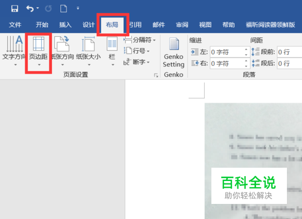The height and width of the screenshot is (219, 302).
Task: Increase right indent with up spinner
Action: pyautogui.click(x=246, y=61)
